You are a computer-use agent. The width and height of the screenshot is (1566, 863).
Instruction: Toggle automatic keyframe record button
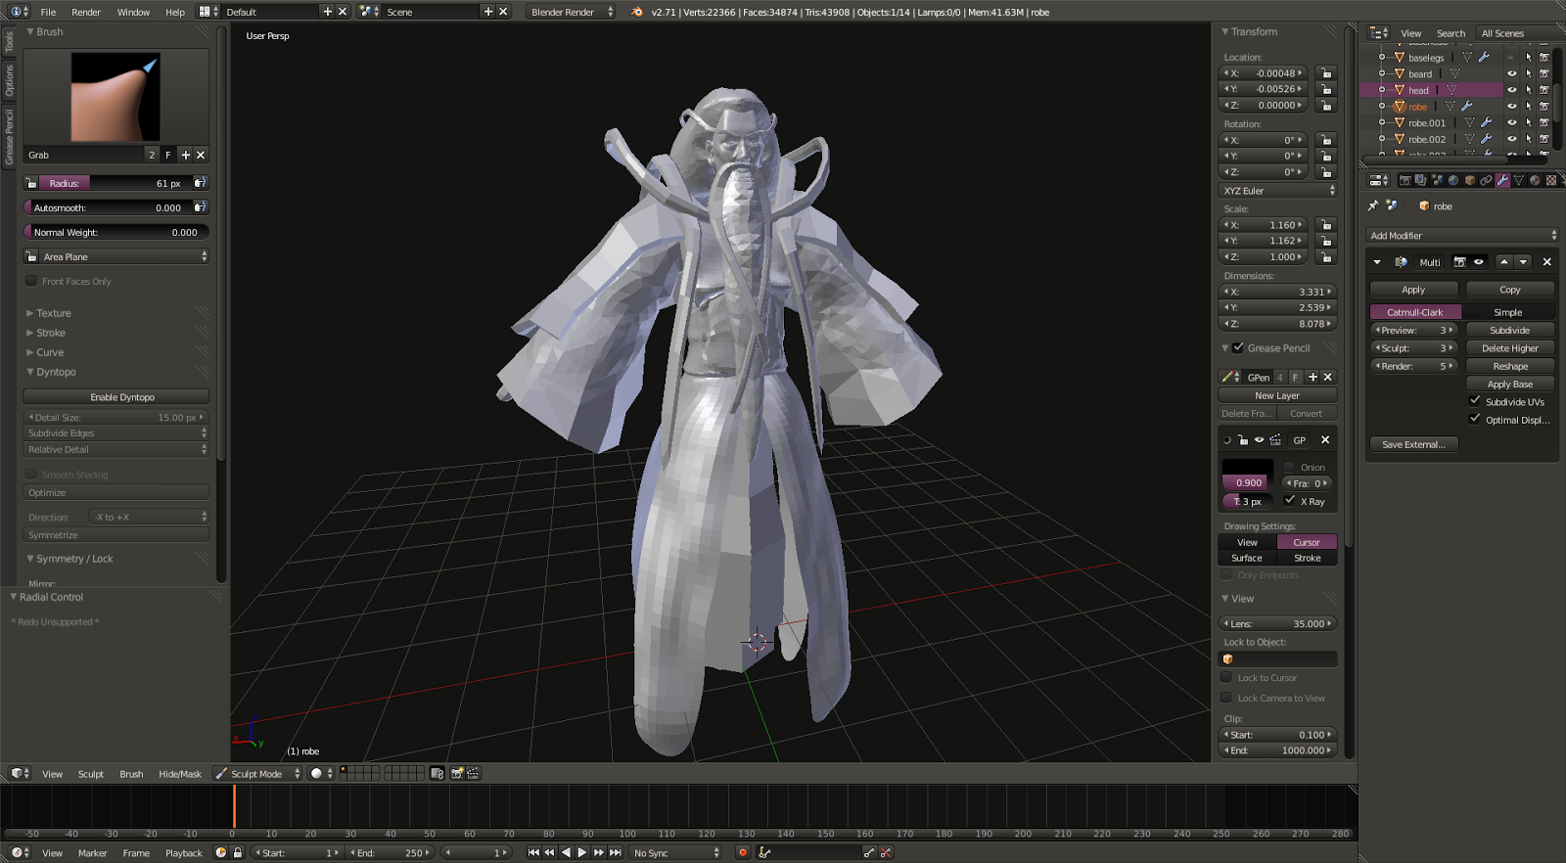(743, 852)
